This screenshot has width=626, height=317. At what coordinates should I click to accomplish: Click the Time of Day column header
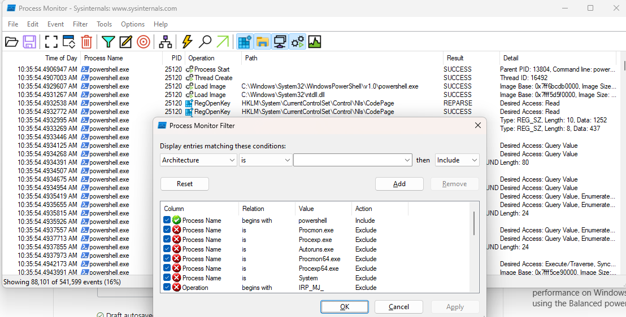click(61, 58)
